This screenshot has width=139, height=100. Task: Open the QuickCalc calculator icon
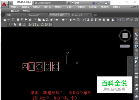tap(108, 20)
